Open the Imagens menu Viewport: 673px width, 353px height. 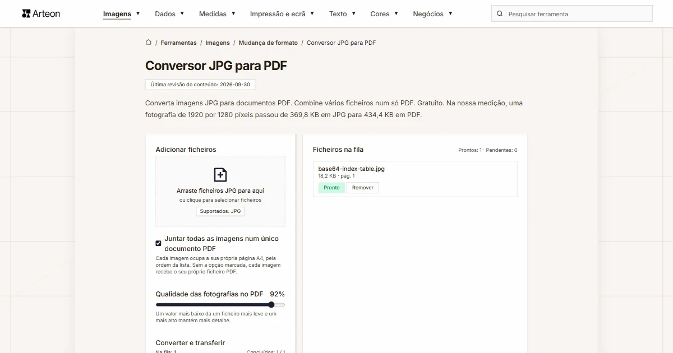[117, 14]
